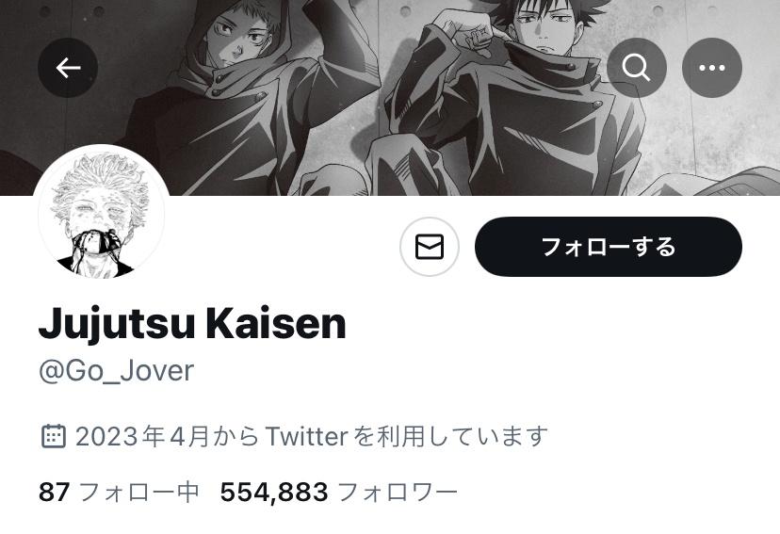This screenshot has width=780, height=534.
Task: Click the フォロー中 label
Action: 138,492
